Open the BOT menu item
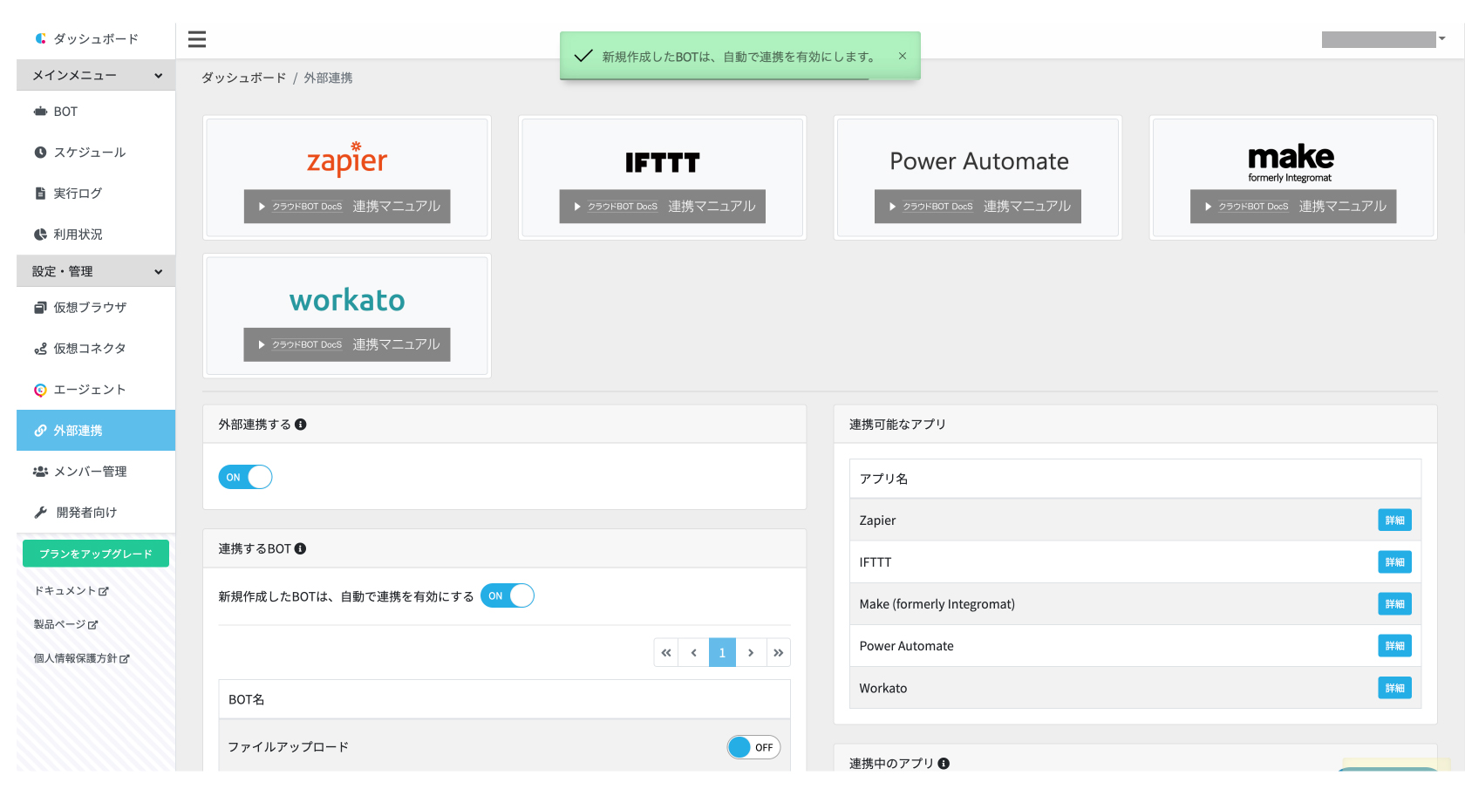Viewport: 1465px width, 789px height. coord(96,112)
